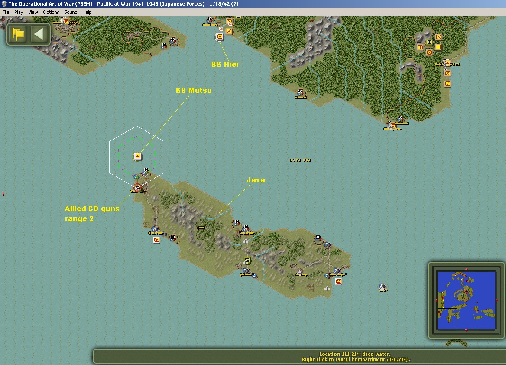Select the naval unit inside the hexagon range outline
506x365 pixels.
click(138, 156)
